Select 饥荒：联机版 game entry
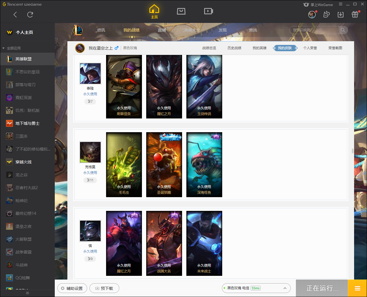367x297 pixels. click(28, 110)
